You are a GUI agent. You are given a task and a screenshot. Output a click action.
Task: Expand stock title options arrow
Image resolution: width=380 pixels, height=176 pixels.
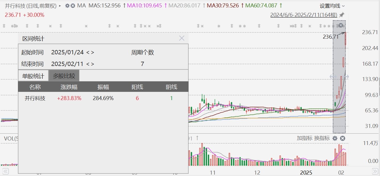click(60, 5)
